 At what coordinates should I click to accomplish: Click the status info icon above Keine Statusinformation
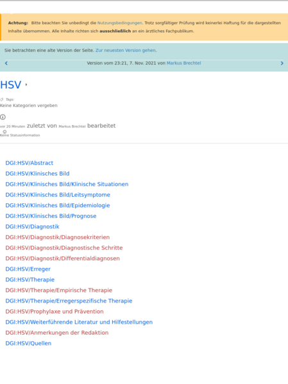coord(4,132)
